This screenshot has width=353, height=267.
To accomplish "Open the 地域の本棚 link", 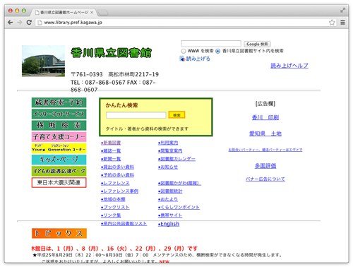I will [x=113, y=199].
